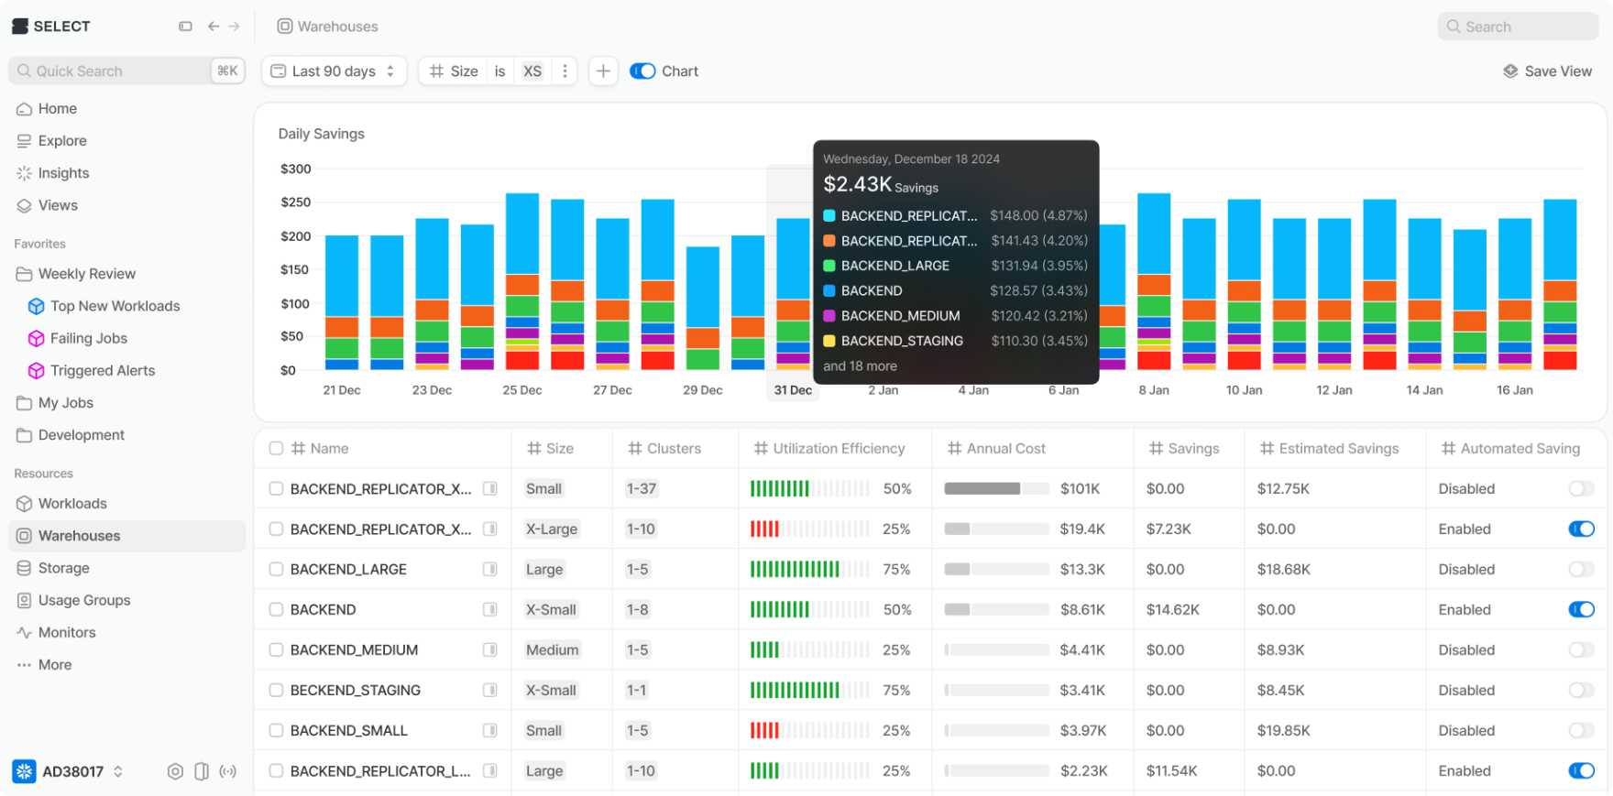Open the Last 90 days date dropdown

coord(334,71)
